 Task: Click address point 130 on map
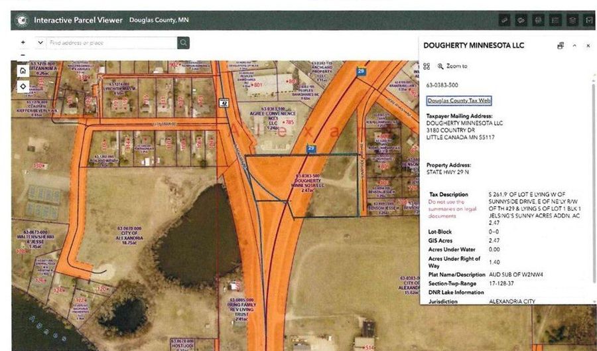(x=40, y=166)
